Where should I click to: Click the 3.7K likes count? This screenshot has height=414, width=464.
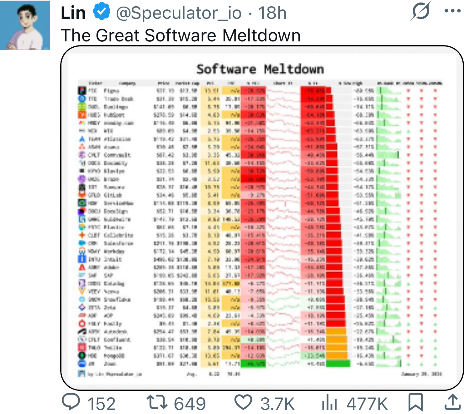(x=277, y=404)
